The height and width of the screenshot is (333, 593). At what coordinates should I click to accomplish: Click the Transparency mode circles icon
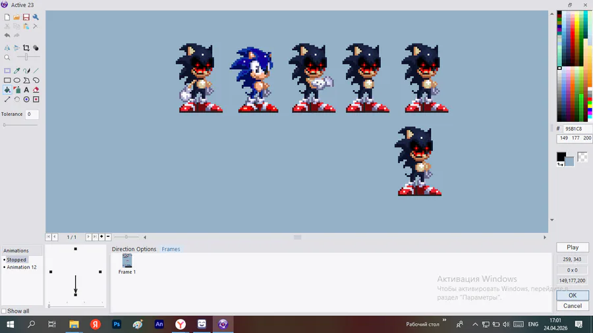pyautogui.click(x=36, y=48)
